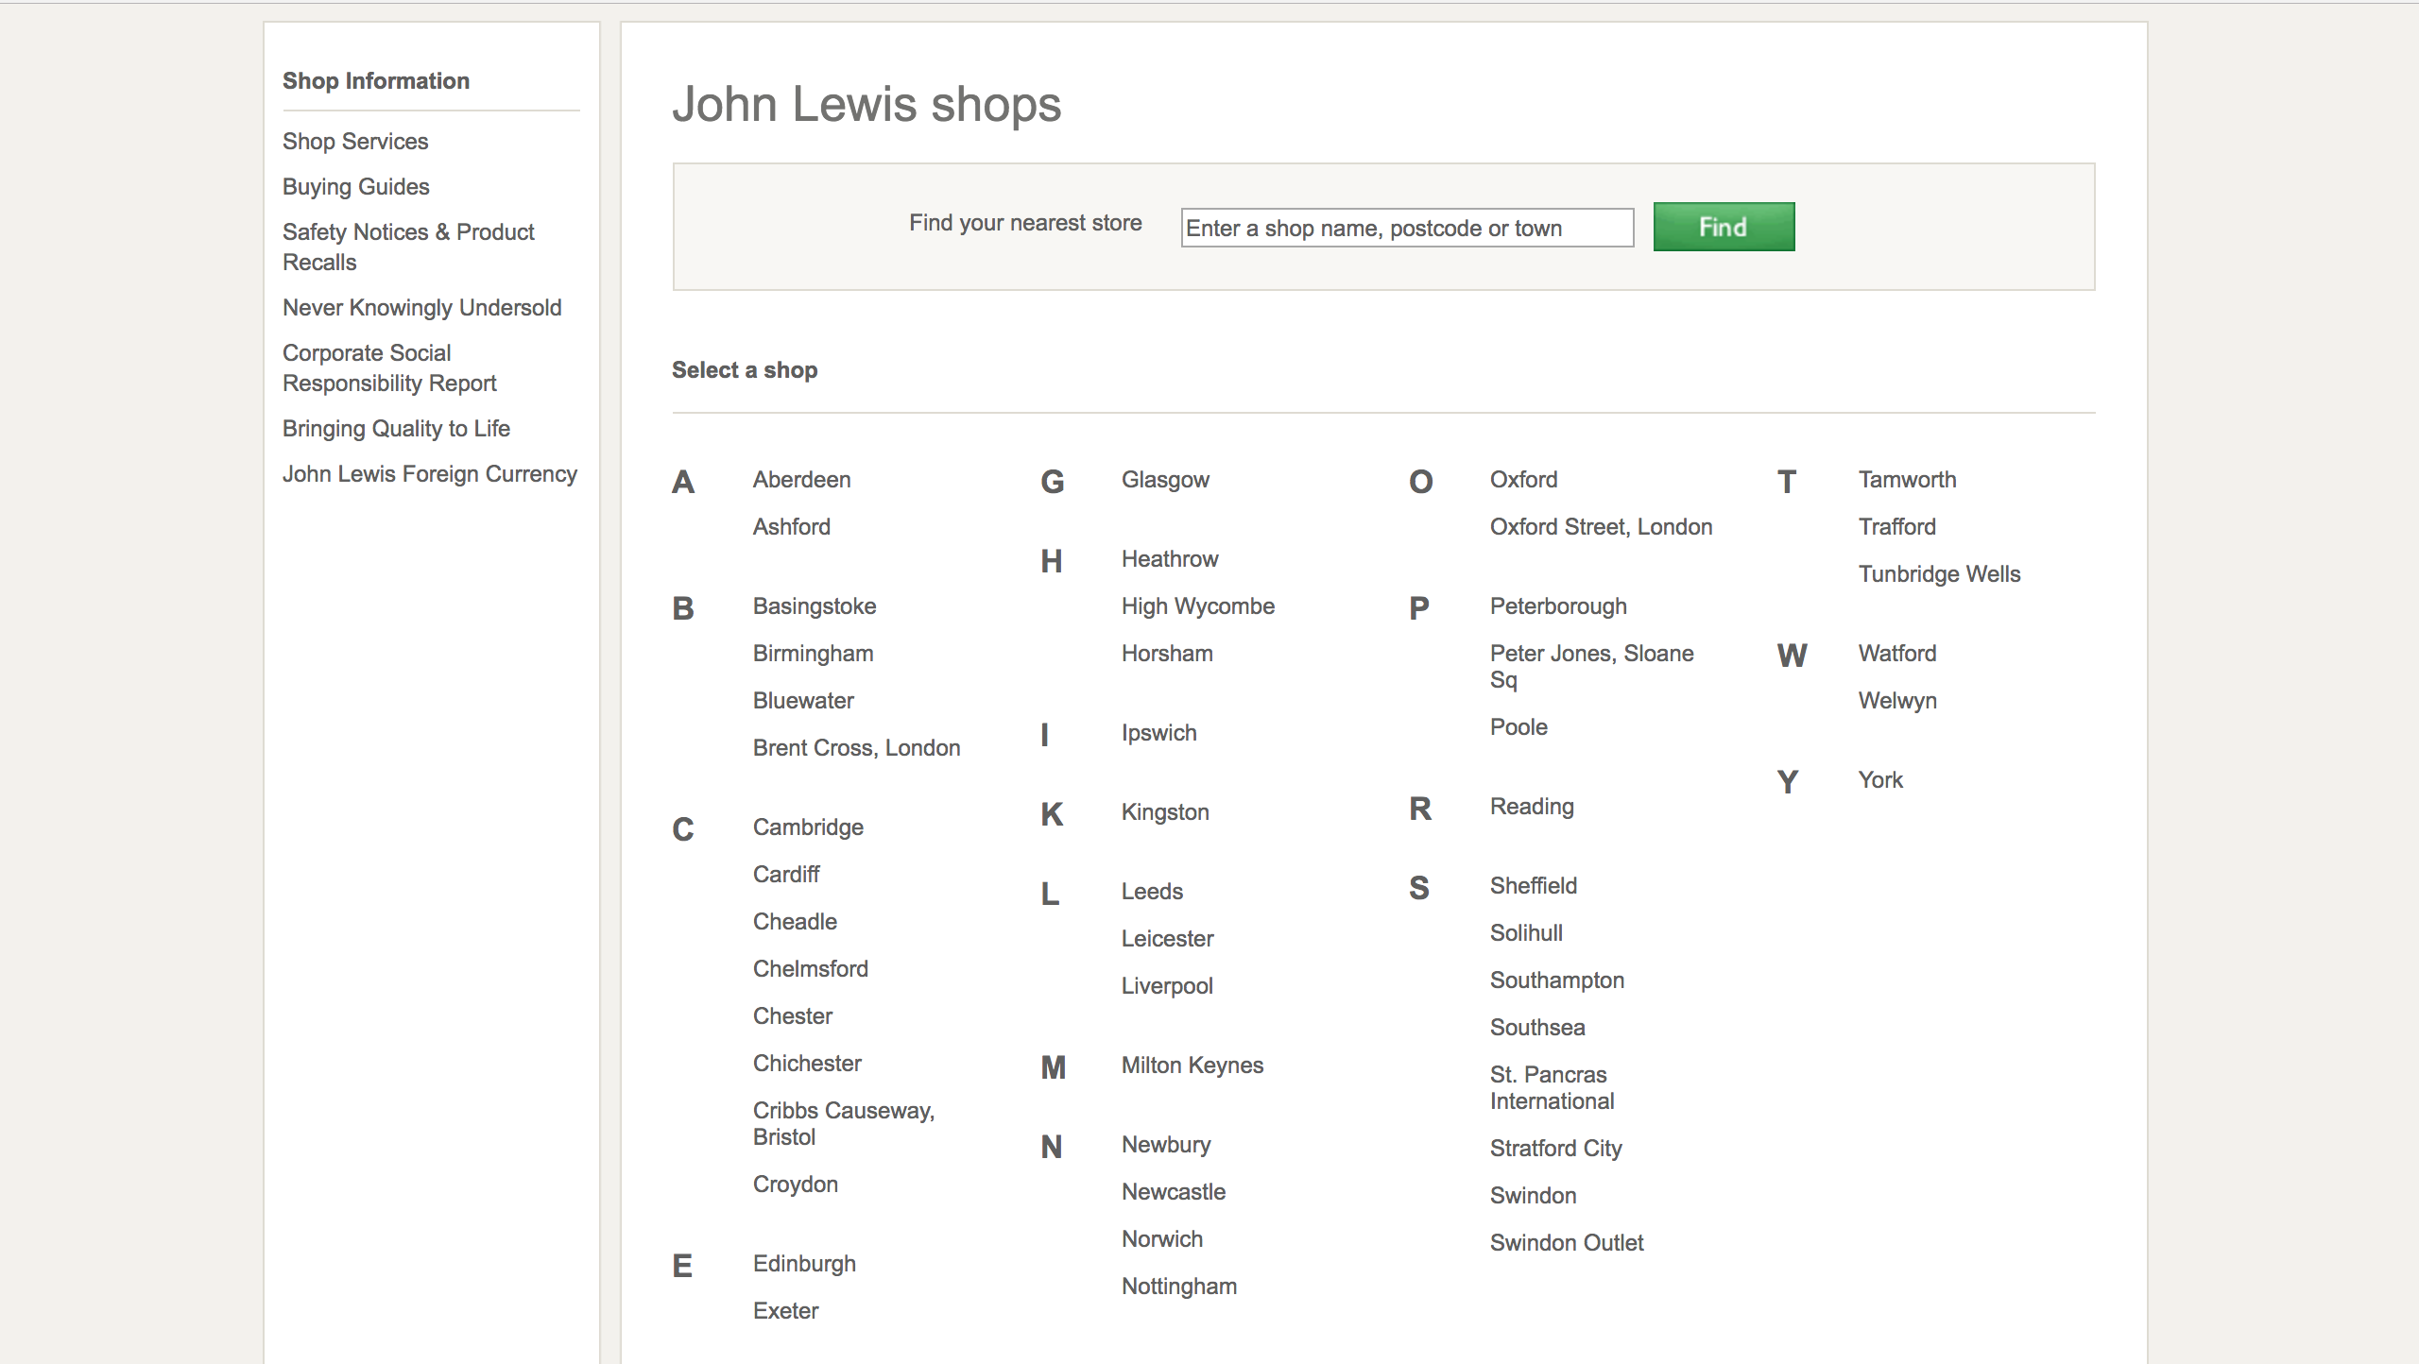This screenshot has width=2419, height=1364.
Task: Open John Lewis Foreign Currency link
Action: point(430,474)
